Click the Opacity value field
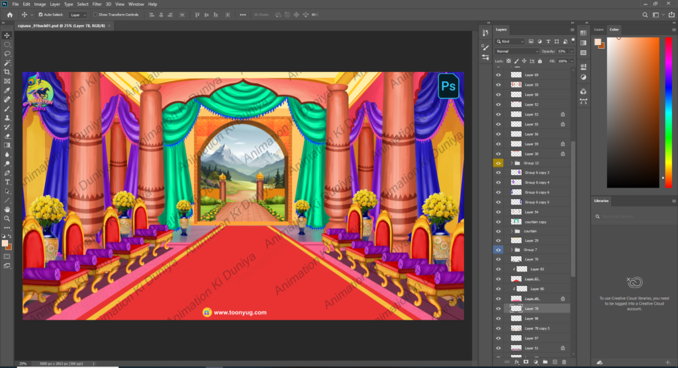This screenshot has height=368, width=678. [561, 51]
